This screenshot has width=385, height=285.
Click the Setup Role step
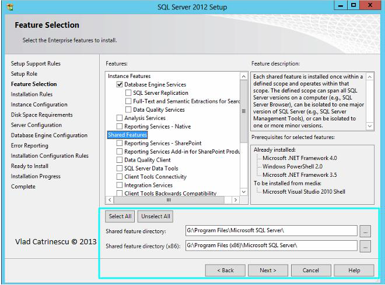click(x=24, y=74)
